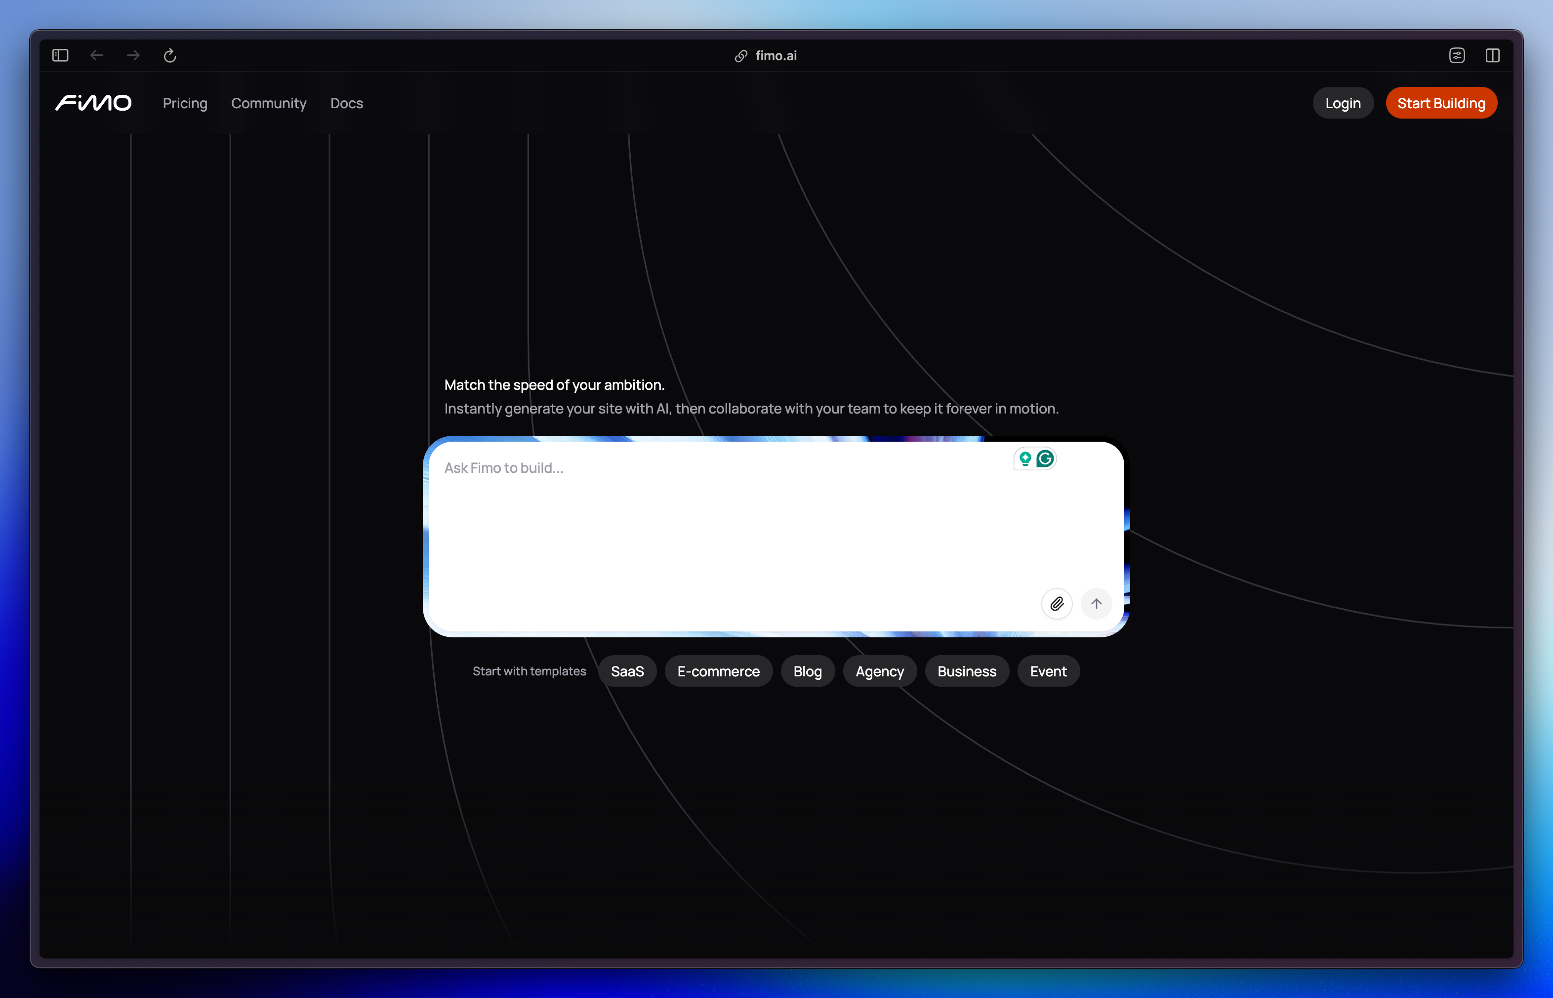Toggle the split view icon
Image resolution: width=1553 pixels, height=998 pixels.
point(1493,56)
